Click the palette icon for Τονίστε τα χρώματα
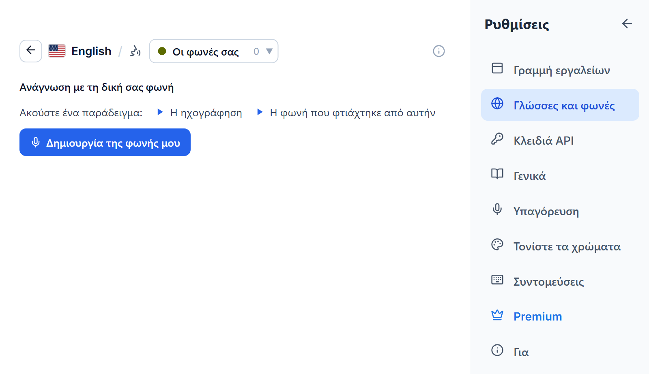The image size is (649, 374). tap(497, 244)
